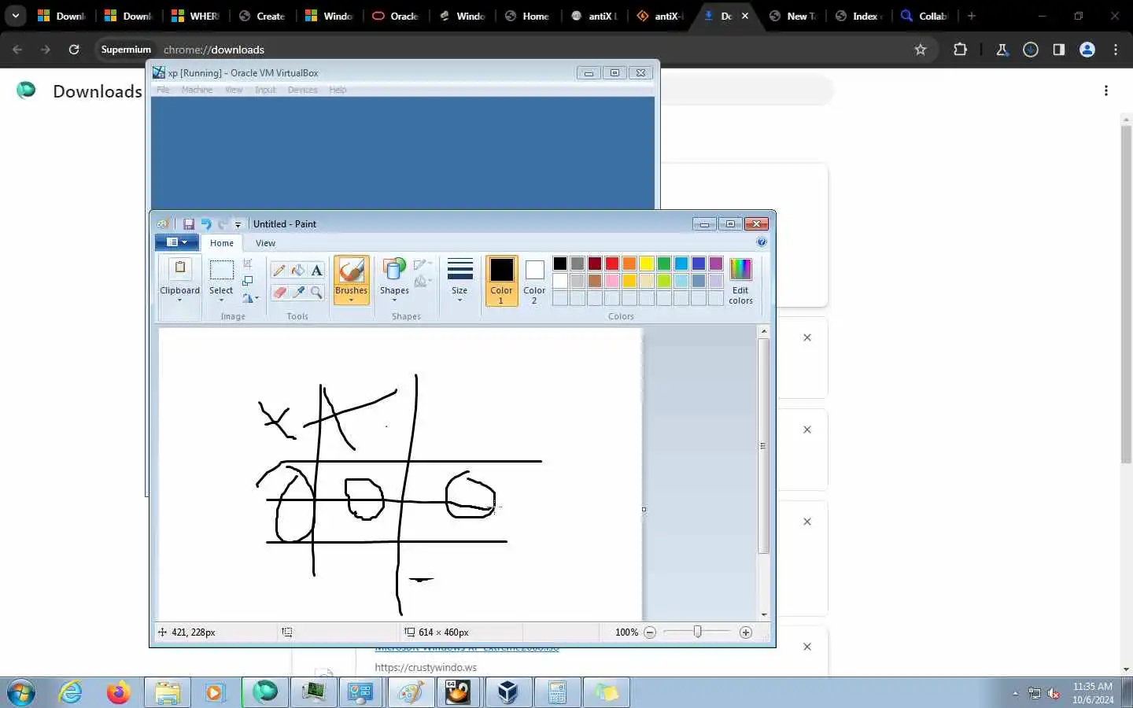Open Paint Help question mark icon
The width and height of the screenshot is (1133, 708).
[x=762, y=242]
